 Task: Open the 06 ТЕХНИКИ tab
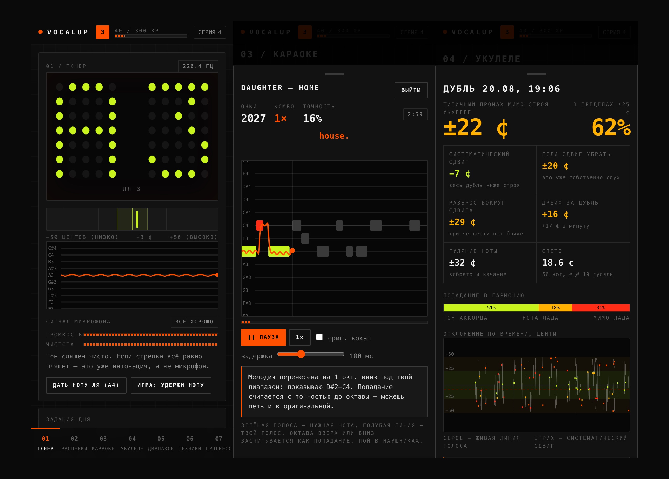coord(190,443)
